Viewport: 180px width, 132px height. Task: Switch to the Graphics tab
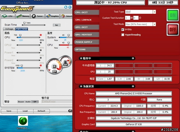[52, 16]
